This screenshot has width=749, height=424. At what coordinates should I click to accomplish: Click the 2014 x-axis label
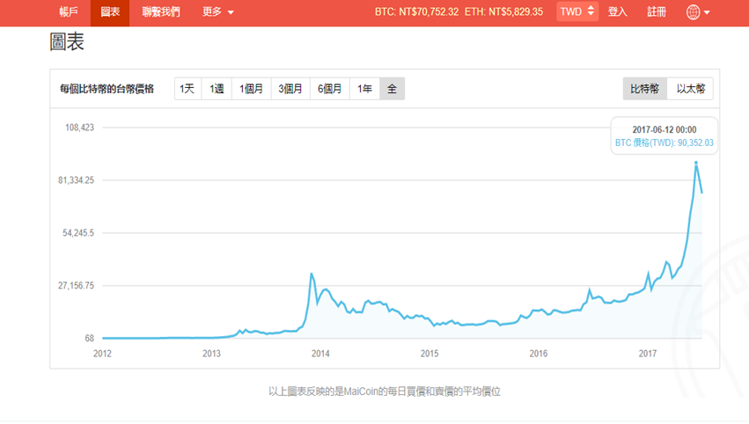[320, 354]
